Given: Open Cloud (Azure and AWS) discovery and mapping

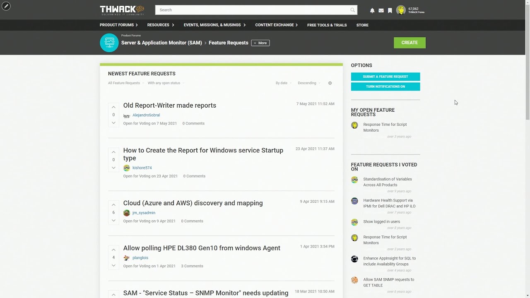Looking at the screenshot, I should click(193, 203).
